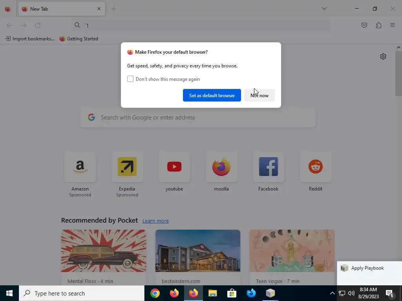
Task: Open Firefox View icon in tab strip
Action: point(8,9)
